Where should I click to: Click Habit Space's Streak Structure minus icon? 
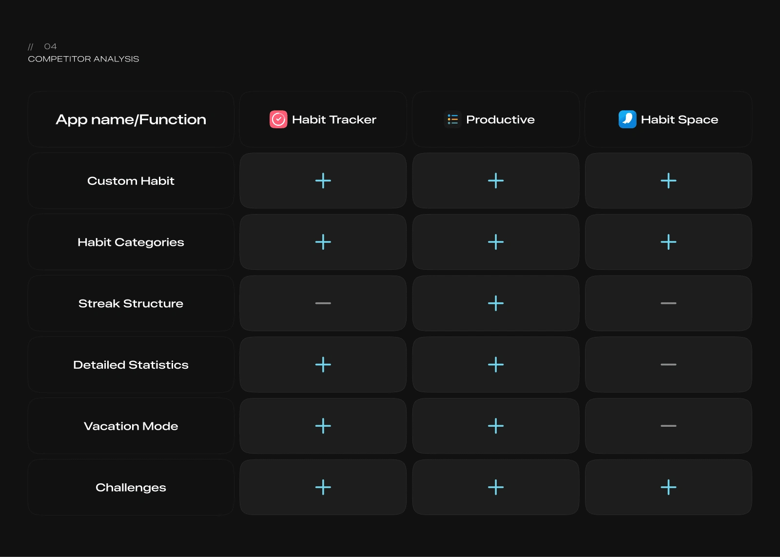click(x=668, y=303)
